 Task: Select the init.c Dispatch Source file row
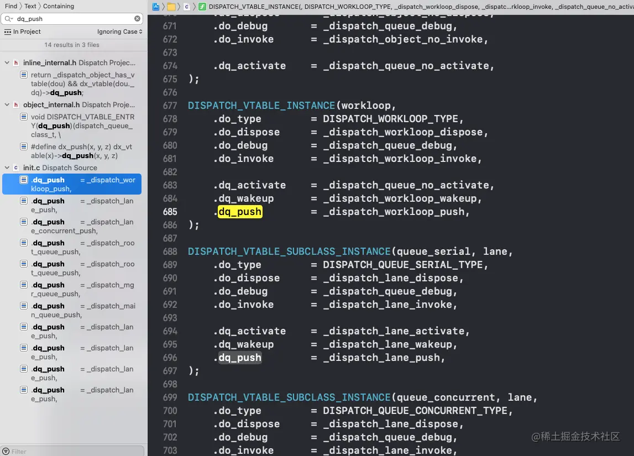tap(73, 168)
